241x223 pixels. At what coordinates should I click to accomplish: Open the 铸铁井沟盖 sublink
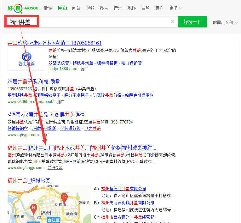pos(83,63)
